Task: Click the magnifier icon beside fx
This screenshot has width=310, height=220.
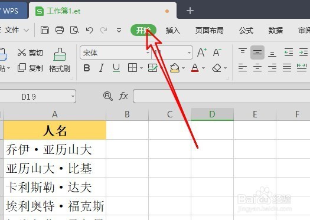Action: [108, 96]
